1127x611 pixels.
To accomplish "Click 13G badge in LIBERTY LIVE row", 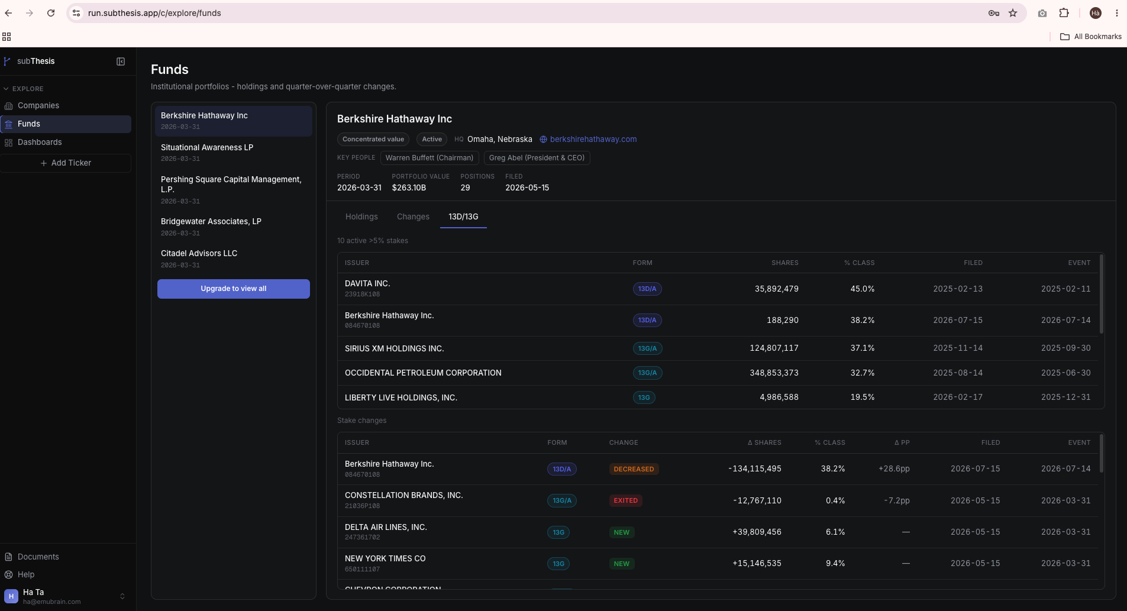I will [x=644, y=398].
